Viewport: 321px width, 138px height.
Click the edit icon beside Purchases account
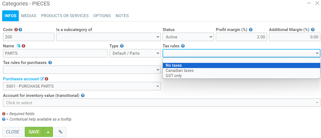[x=42, y=79]
